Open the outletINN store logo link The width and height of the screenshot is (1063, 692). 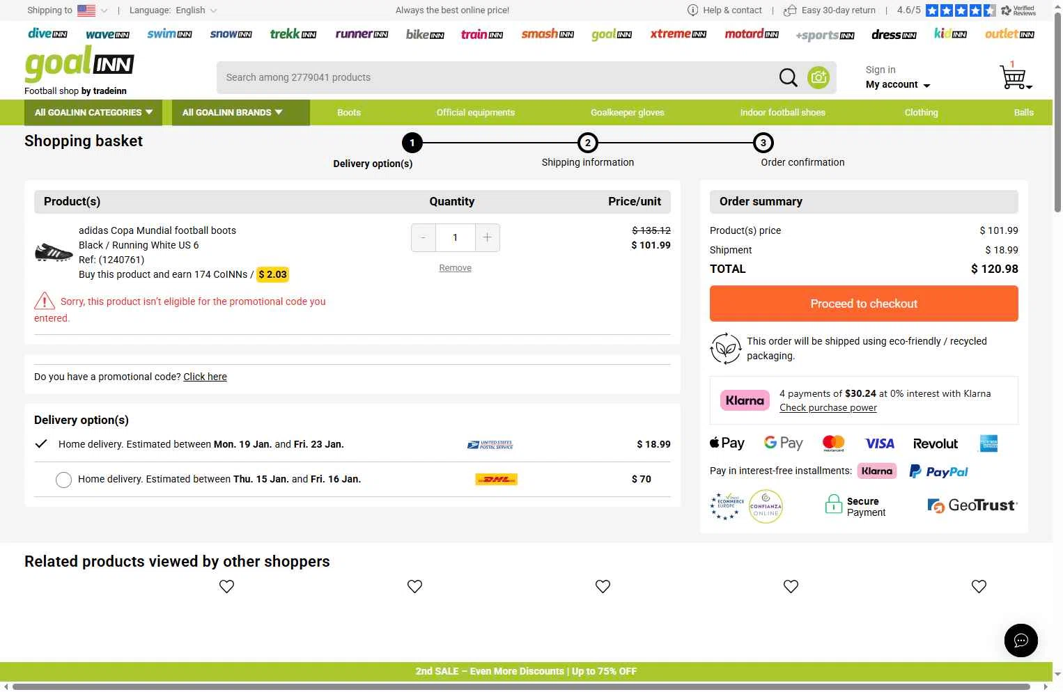pyautogui.click(x=1009, y=33)
